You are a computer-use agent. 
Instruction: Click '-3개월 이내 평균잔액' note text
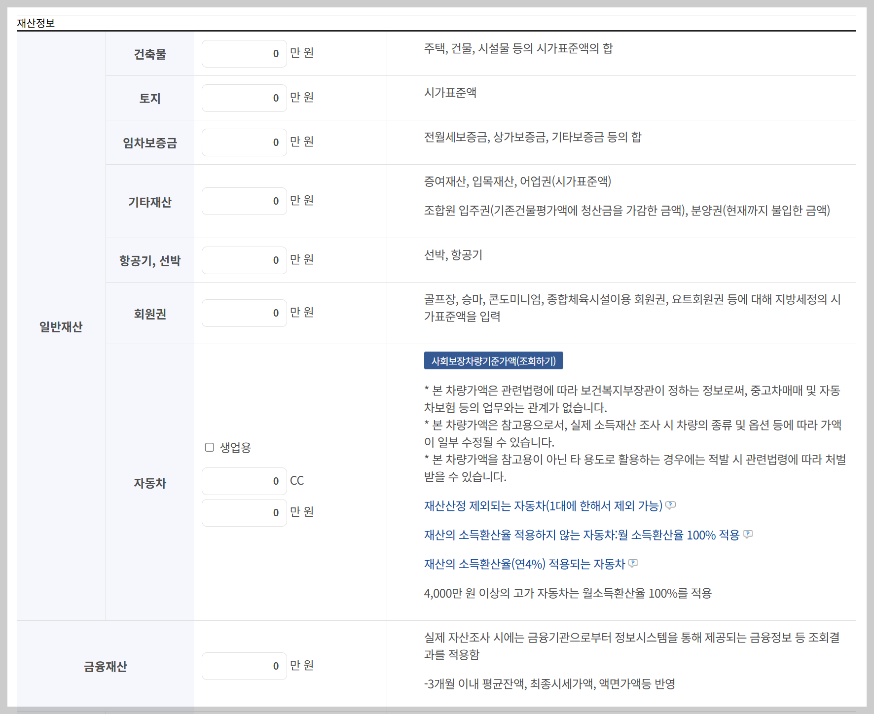[x=549, y=684]
